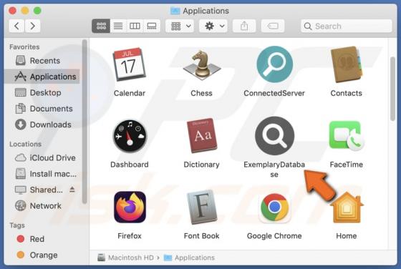Open Downloads in the sidebar
Viewport: 401px width, 269px height.
coord(42,124)
